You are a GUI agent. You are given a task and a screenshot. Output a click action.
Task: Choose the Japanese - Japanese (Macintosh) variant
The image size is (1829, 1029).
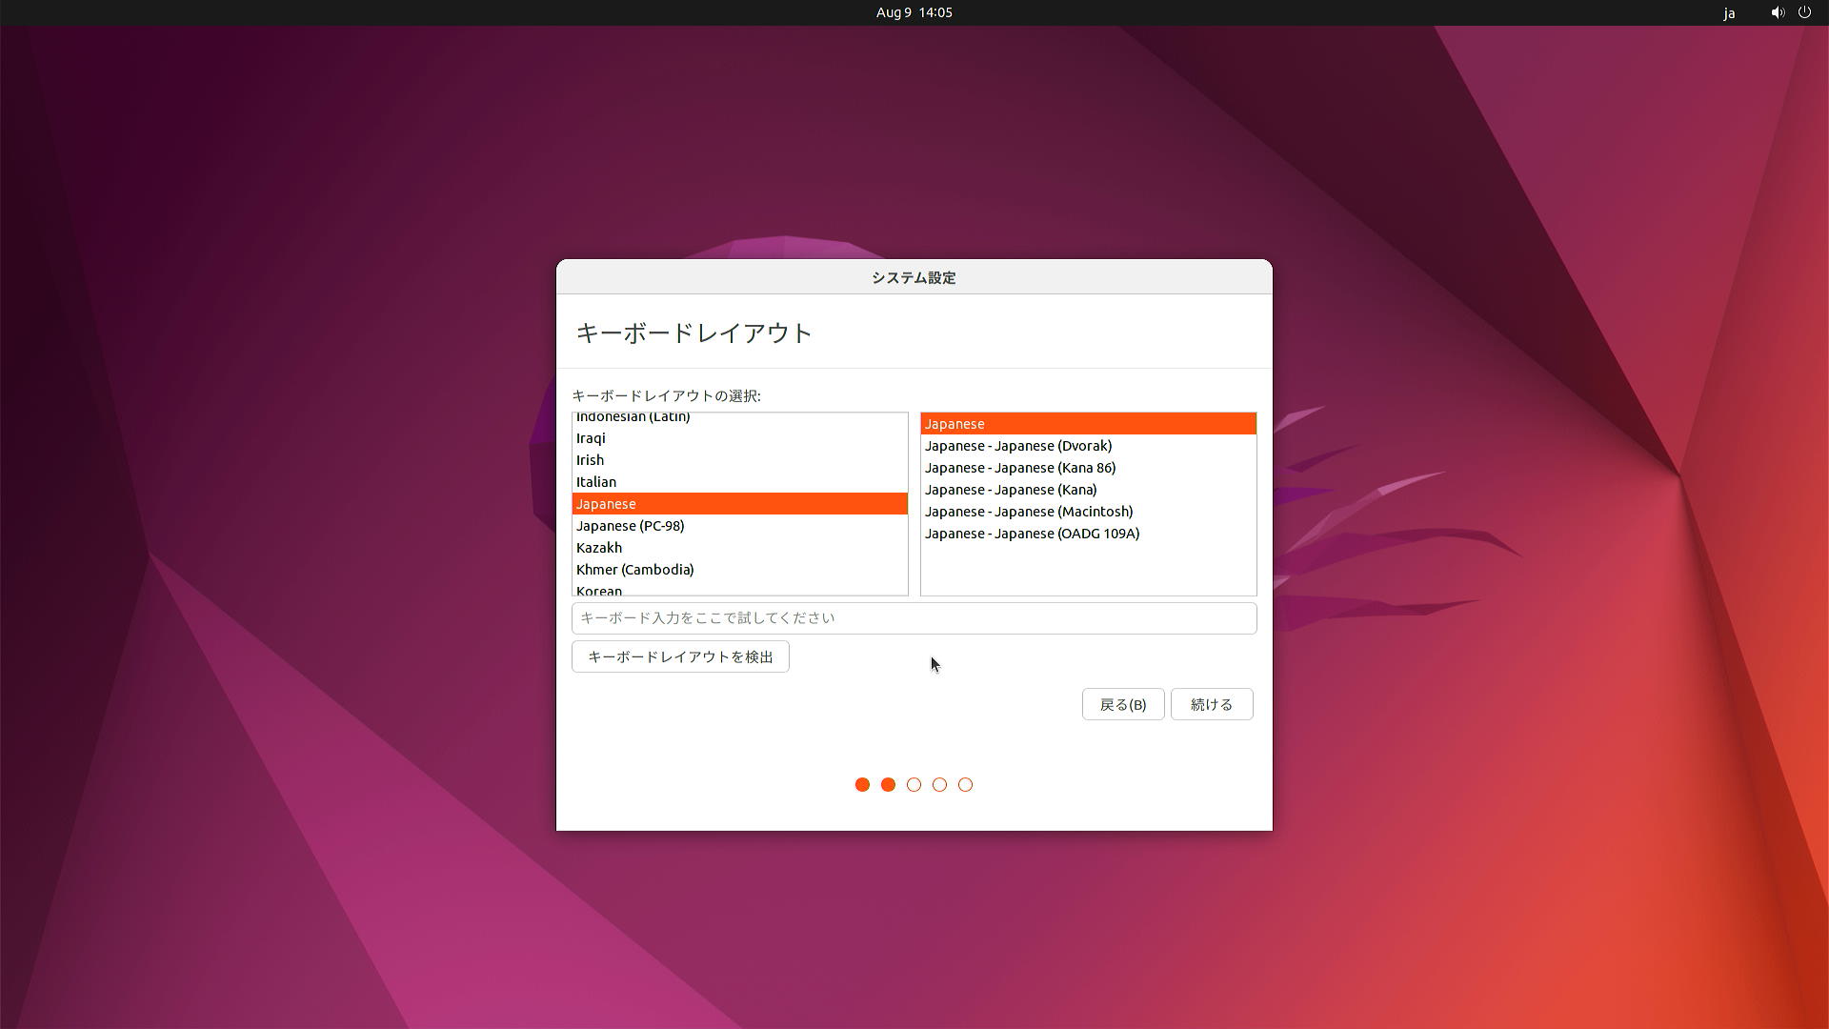1028,511
